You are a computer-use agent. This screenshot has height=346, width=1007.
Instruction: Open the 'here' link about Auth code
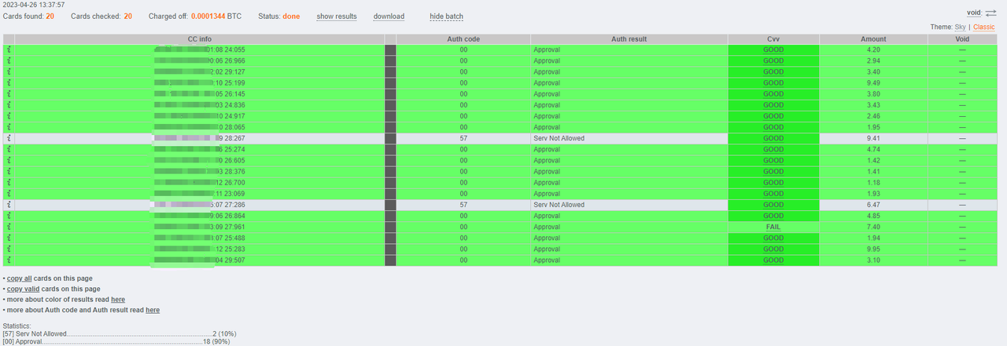point(153,310)
